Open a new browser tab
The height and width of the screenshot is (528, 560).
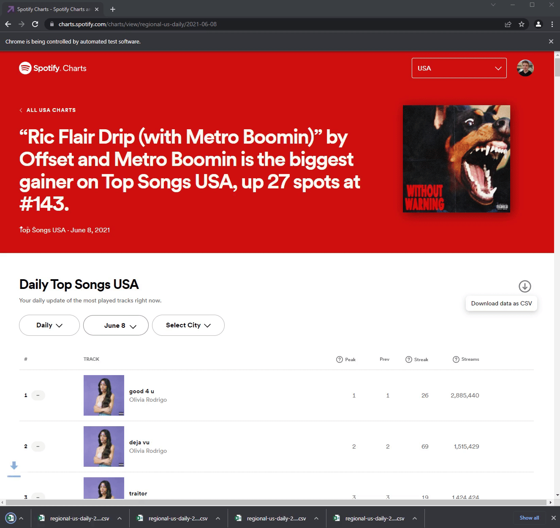[113, 9]
